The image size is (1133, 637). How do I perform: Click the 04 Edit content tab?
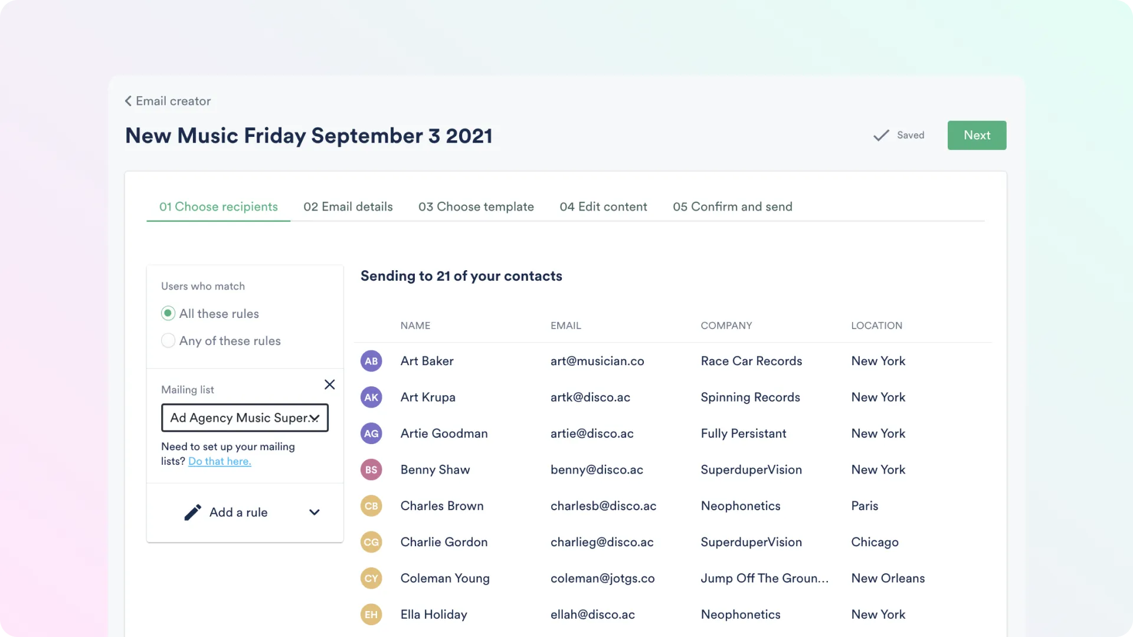603,206
